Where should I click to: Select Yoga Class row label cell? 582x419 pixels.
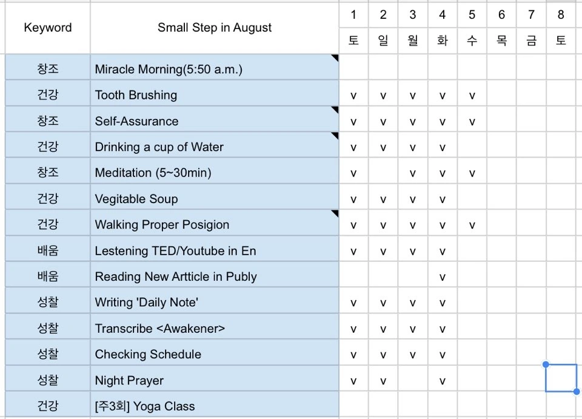[x=215, y=405]
